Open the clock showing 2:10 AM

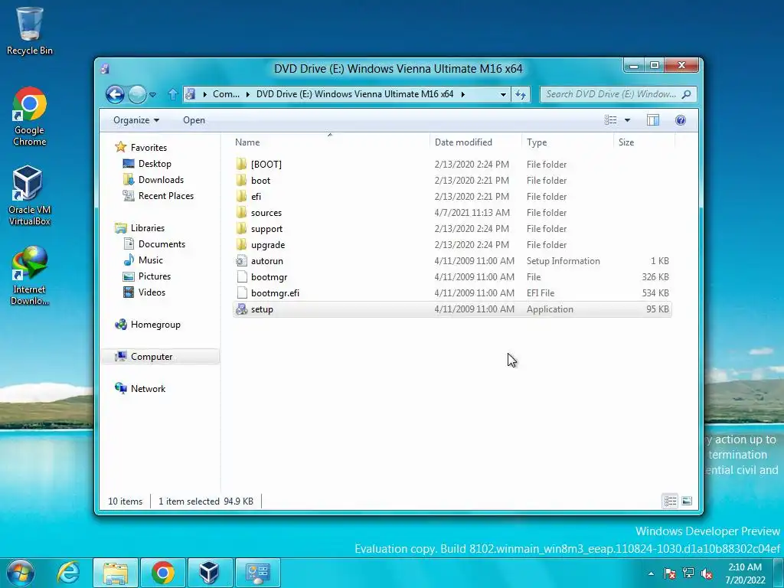tap(745, 573)
